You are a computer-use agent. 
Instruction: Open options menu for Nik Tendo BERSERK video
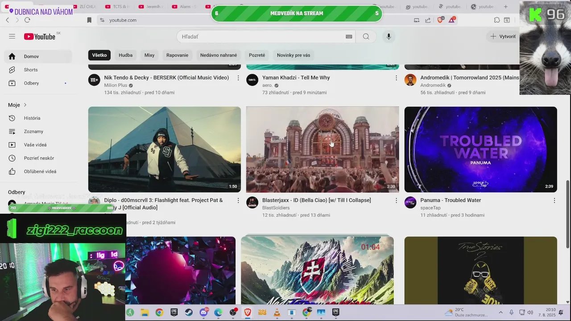(238, 78)
